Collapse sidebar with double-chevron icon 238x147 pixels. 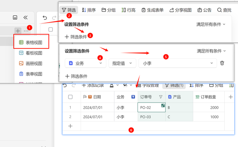(x=26, y=17)
